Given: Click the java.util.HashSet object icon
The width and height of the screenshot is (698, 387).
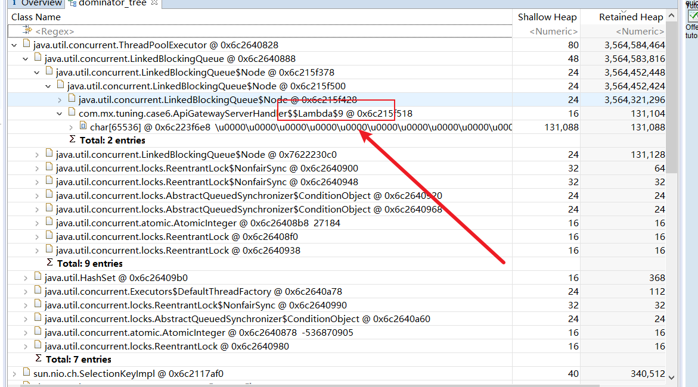Looking at the screenshot, I should [38, 277].
